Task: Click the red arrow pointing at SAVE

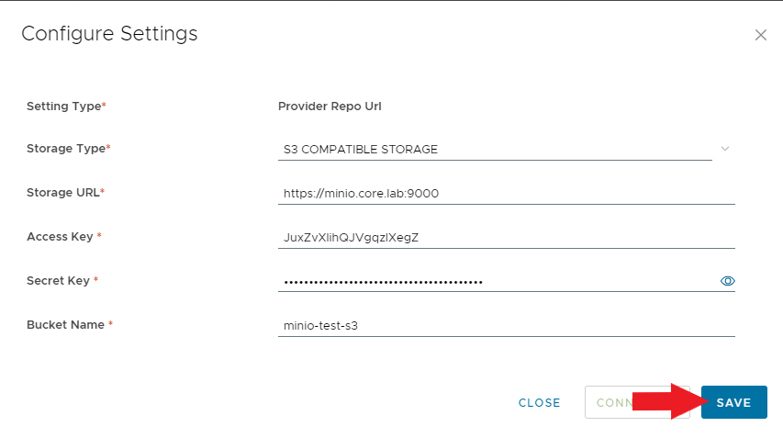Action: (670, 401)
